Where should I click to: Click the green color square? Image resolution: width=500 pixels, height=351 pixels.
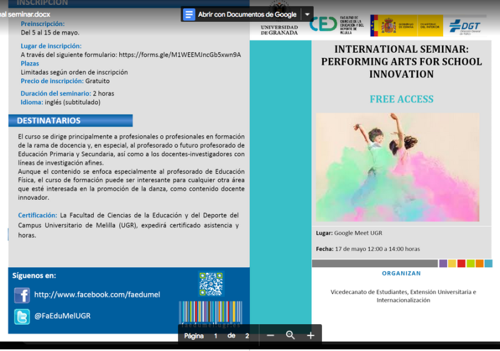click(471, 264)
